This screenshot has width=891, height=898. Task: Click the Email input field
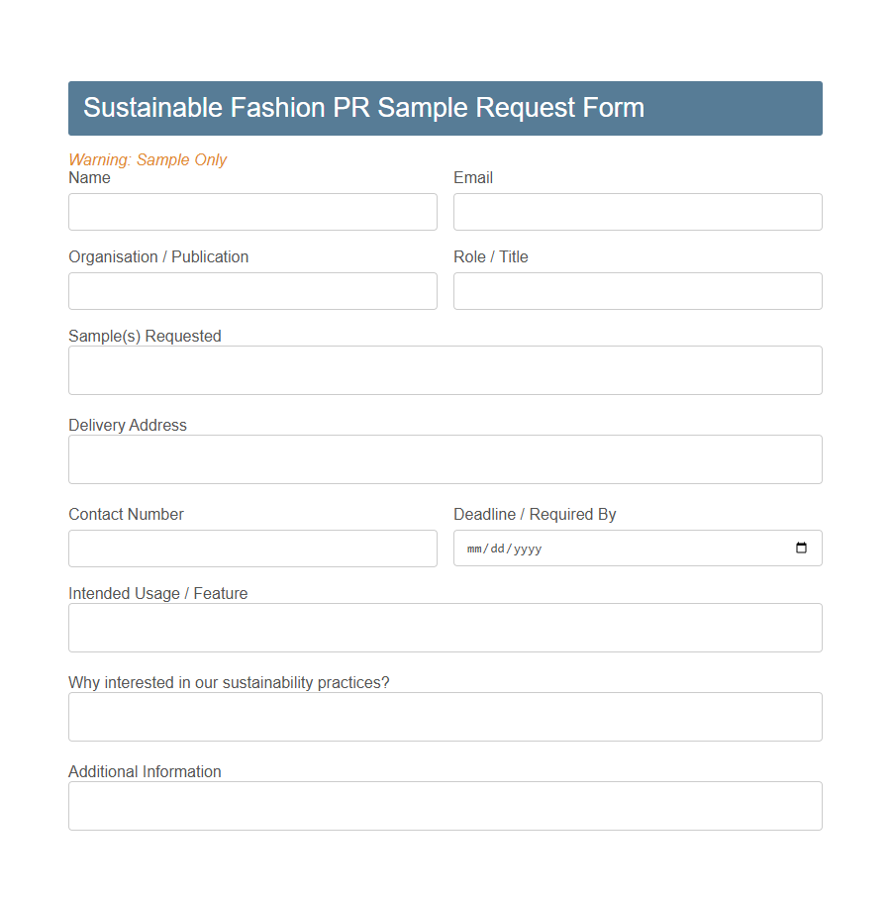pos(637,211)
